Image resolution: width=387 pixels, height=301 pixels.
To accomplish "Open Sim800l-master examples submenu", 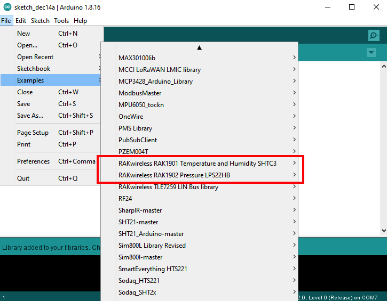I will [x=200, y=257].
